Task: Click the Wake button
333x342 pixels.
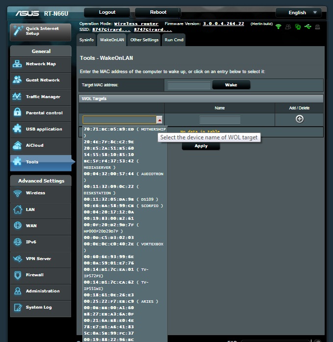Action: (x=231, y=85)
